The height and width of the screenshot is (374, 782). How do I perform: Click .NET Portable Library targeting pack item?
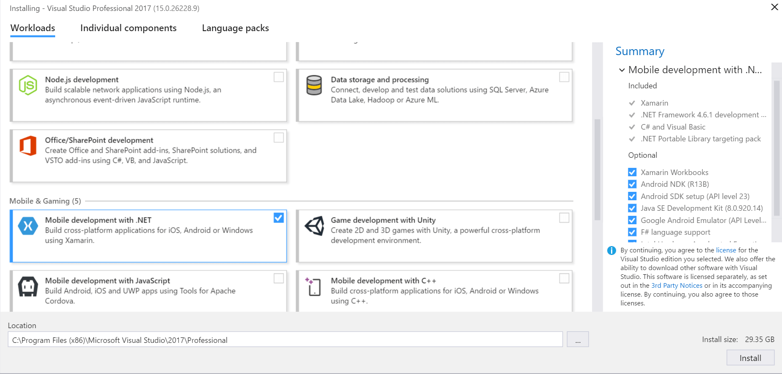pyautogui.click(x=701, y=139)
